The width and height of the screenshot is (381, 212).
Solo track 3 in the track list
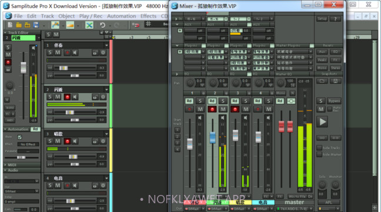[x=50, y=141]
